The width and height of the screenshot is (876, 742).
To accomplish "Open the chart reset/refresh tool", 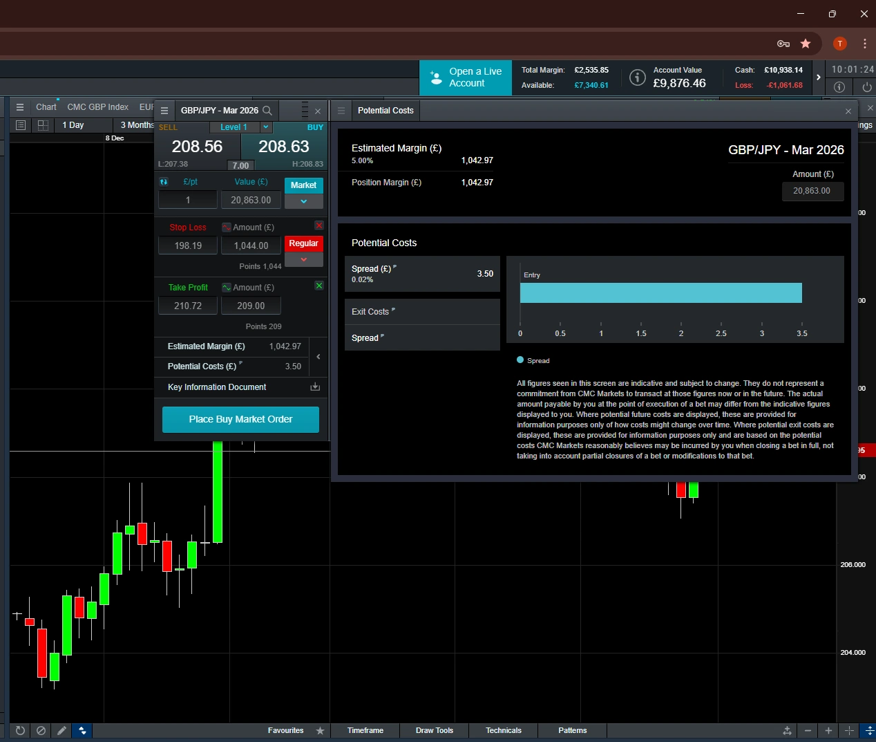I will coord(20,731).
